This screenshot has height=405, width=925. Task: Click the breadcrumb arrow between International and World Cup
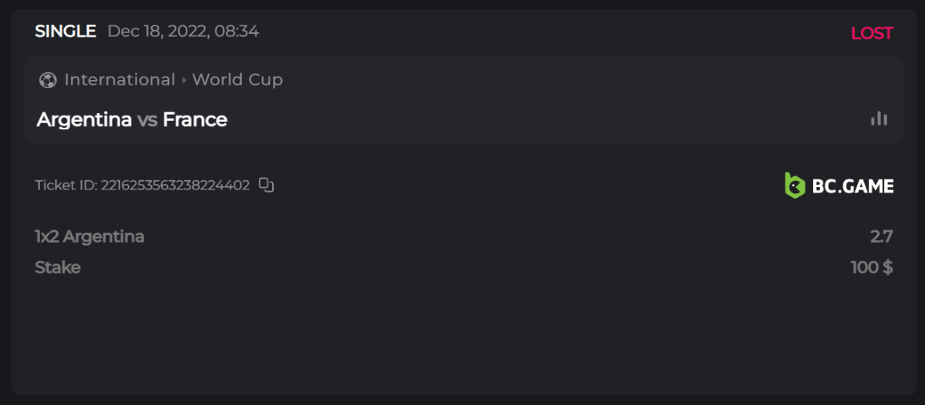click(184, 80)
